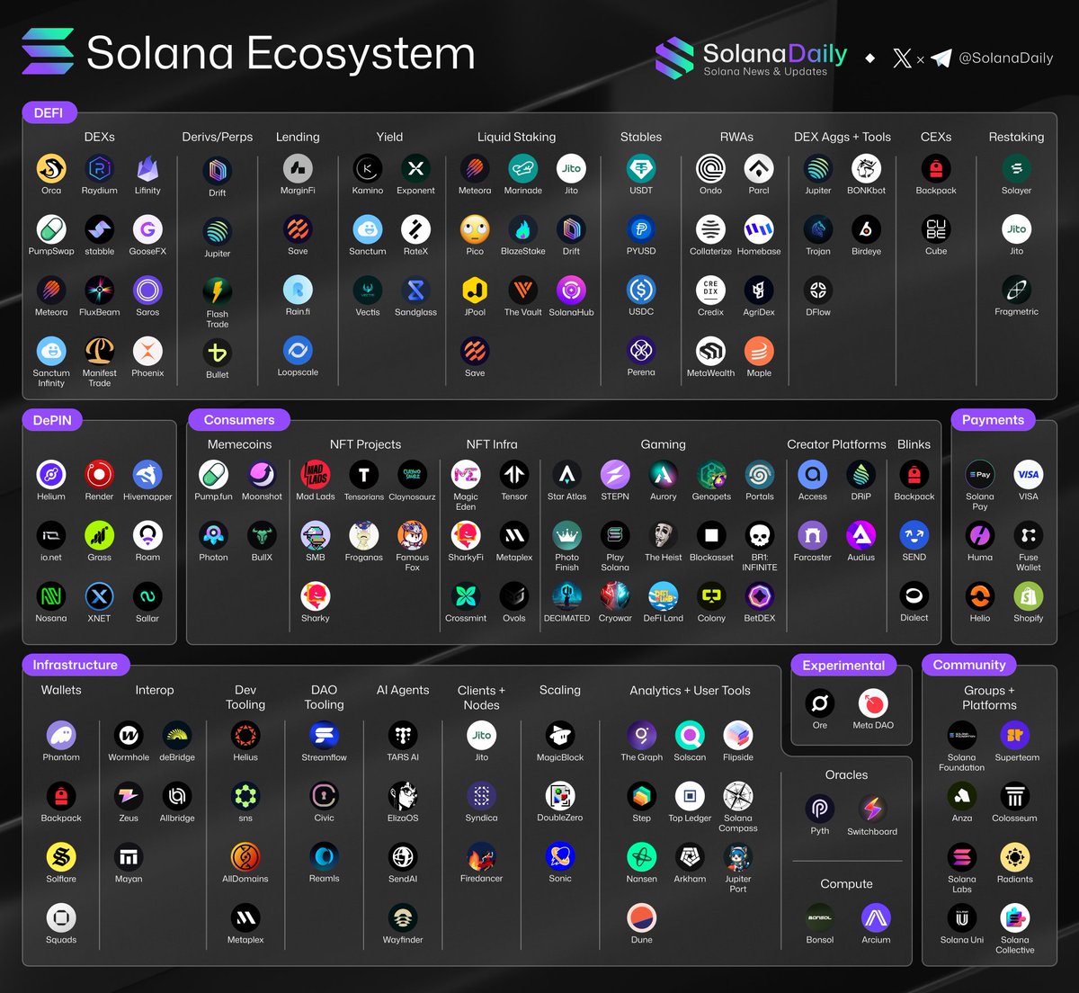This screenshot has height=993, width=1079.
Task: Select the MagicBlock scaling icon
Action: 559,735
